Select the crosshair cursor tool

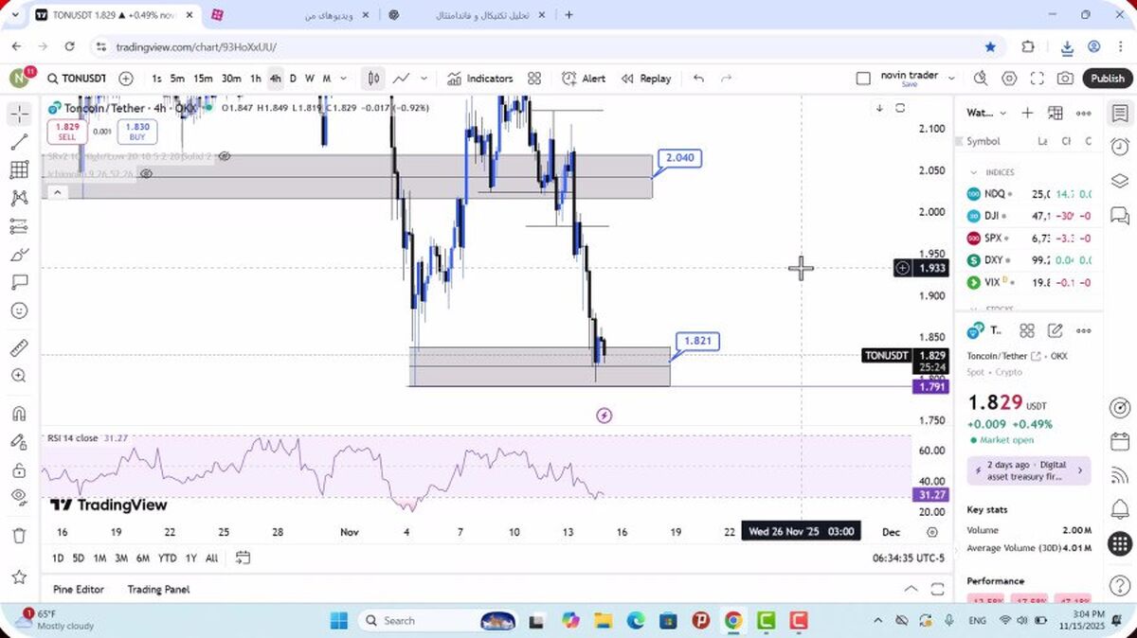19,115
